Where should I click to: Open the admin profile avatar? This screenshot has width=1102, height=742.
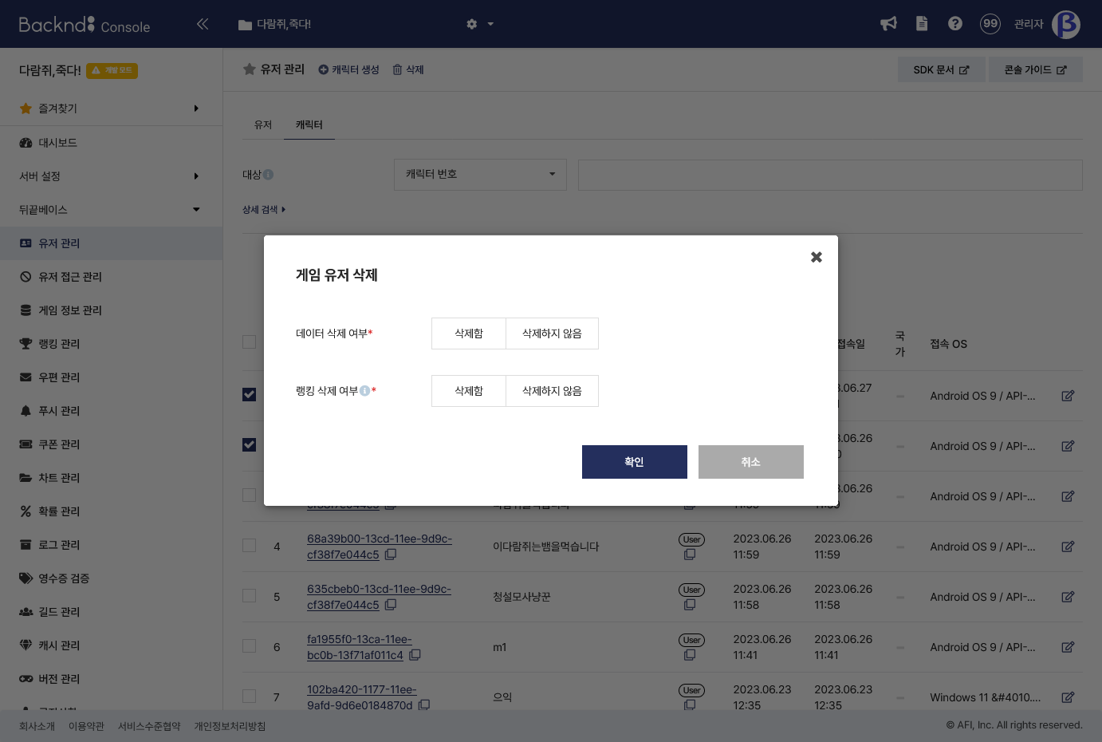point(1066,24)
